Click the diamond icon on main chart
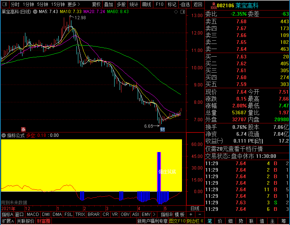Image resolution: width=290 pixels, height=225 pixels. point(176,12)
